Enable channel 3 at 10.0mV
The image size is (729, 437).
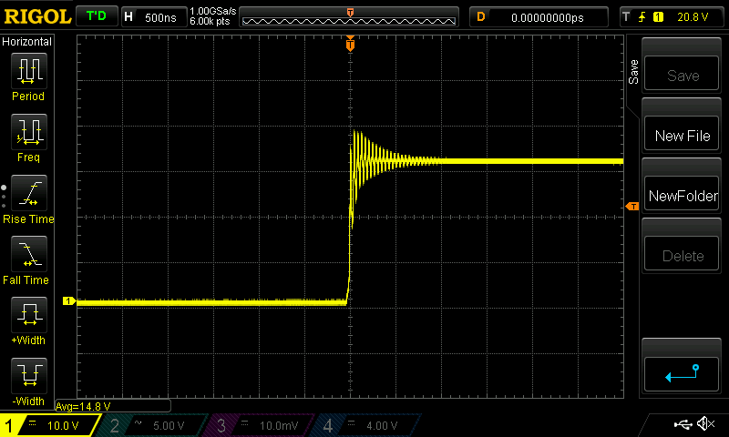click(261, 425)
